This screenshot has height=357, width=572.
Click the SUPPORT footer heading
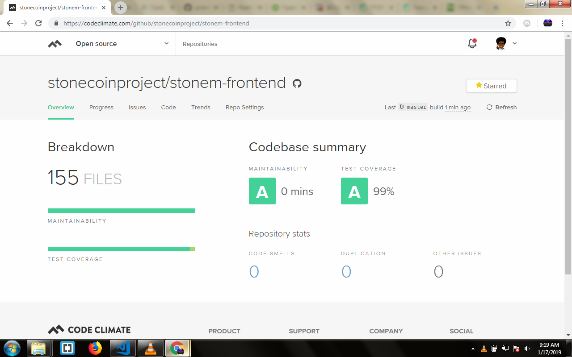(x=304, y=331)
